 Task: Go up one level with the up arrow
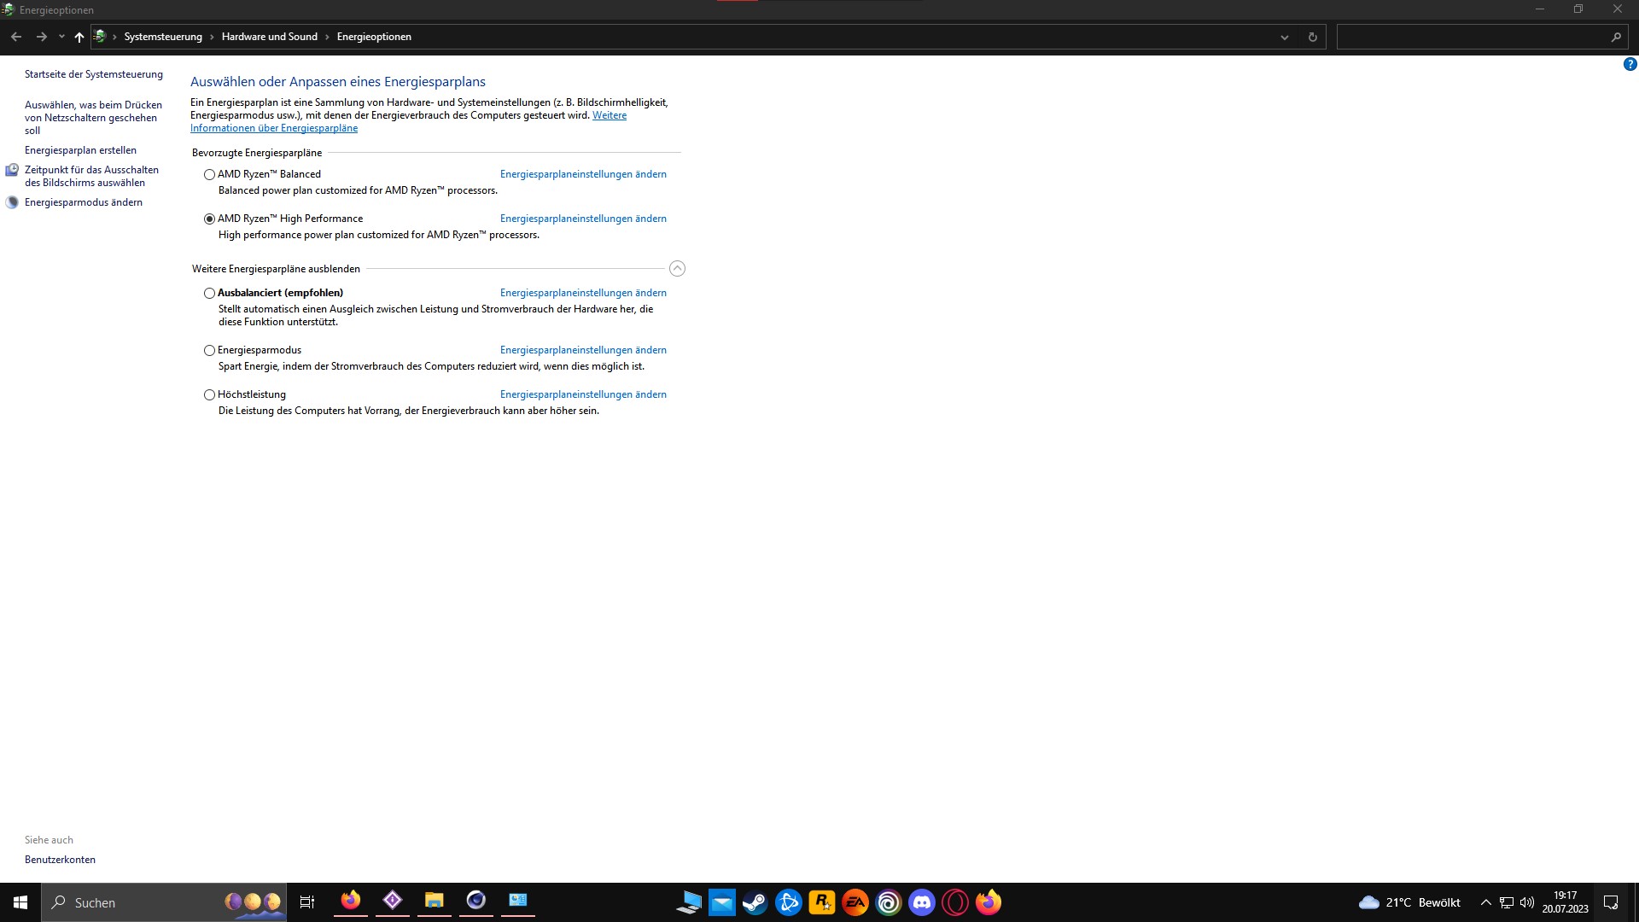click(x=79, y=37)
